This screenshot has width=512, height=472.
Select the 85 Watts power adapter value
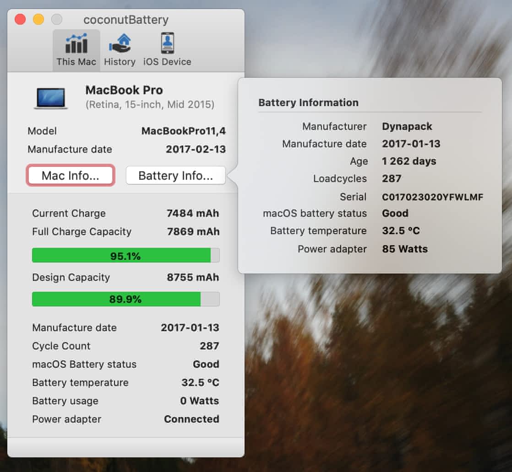[404, 249]
